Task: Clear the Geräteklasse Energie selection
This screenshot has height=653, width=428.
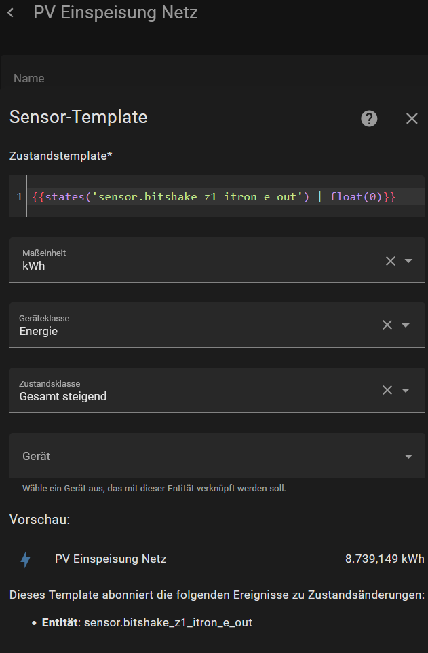Action: click(x=387, y=325)
